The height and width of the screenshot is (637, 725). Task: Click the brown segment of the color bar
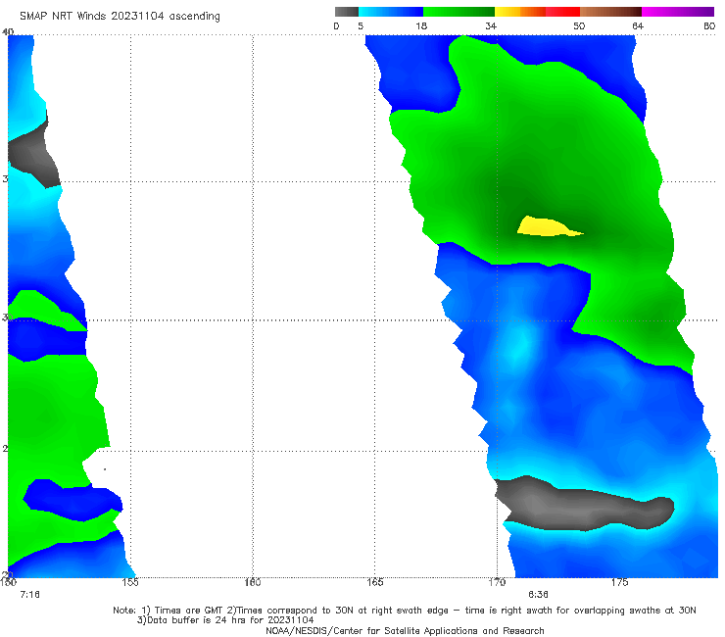[x=610, y=12]
